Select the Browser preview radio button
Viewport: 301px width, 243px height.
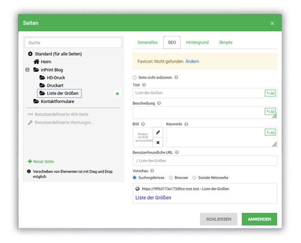[x=171, y=178]
